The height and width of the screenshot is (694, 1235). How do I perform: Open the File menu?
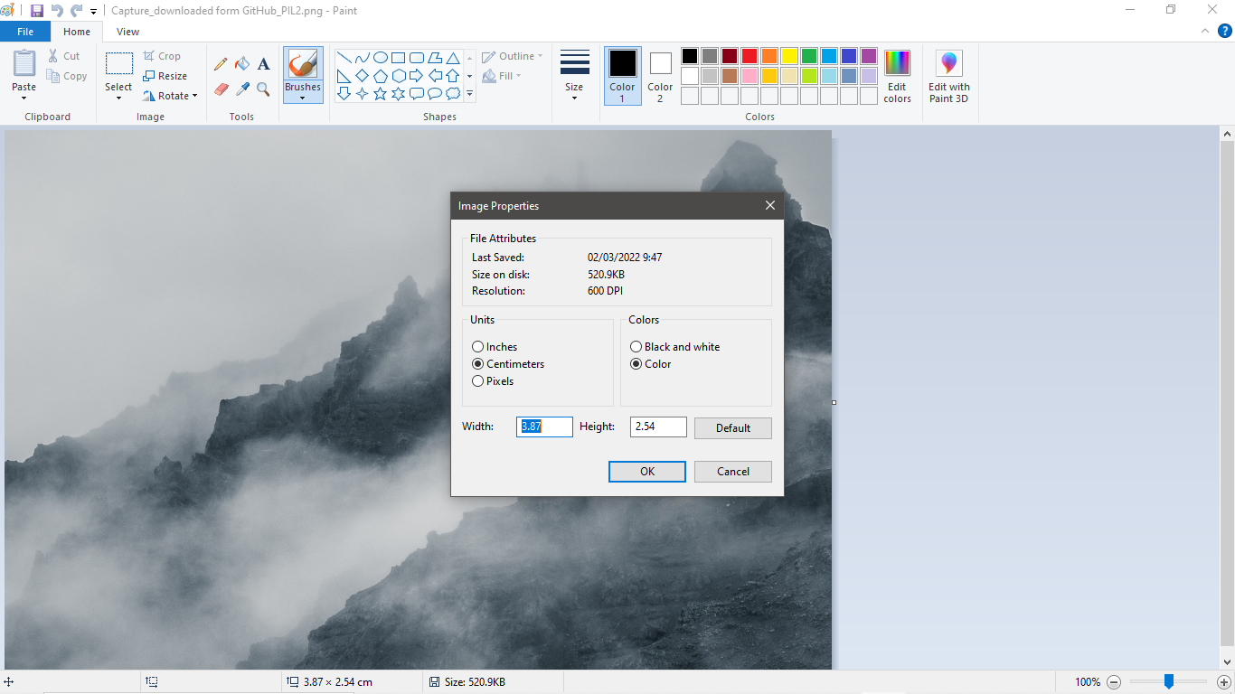coord(25,31)
